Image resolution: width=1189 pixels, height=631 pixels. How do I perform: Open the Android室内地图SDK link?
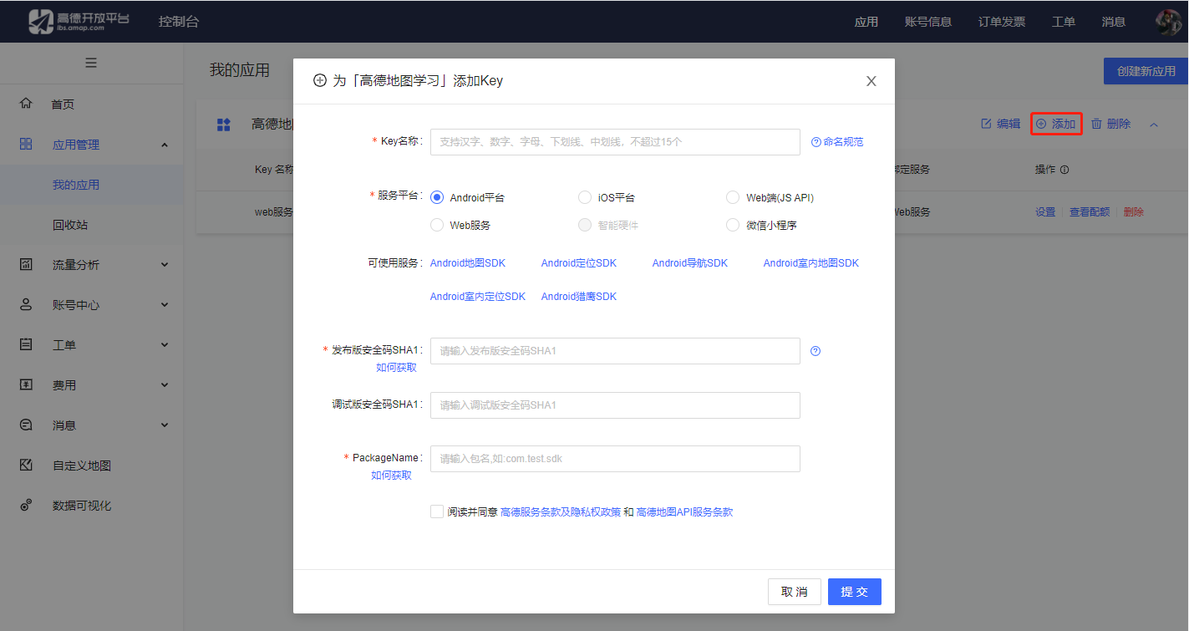click(811, 263)
